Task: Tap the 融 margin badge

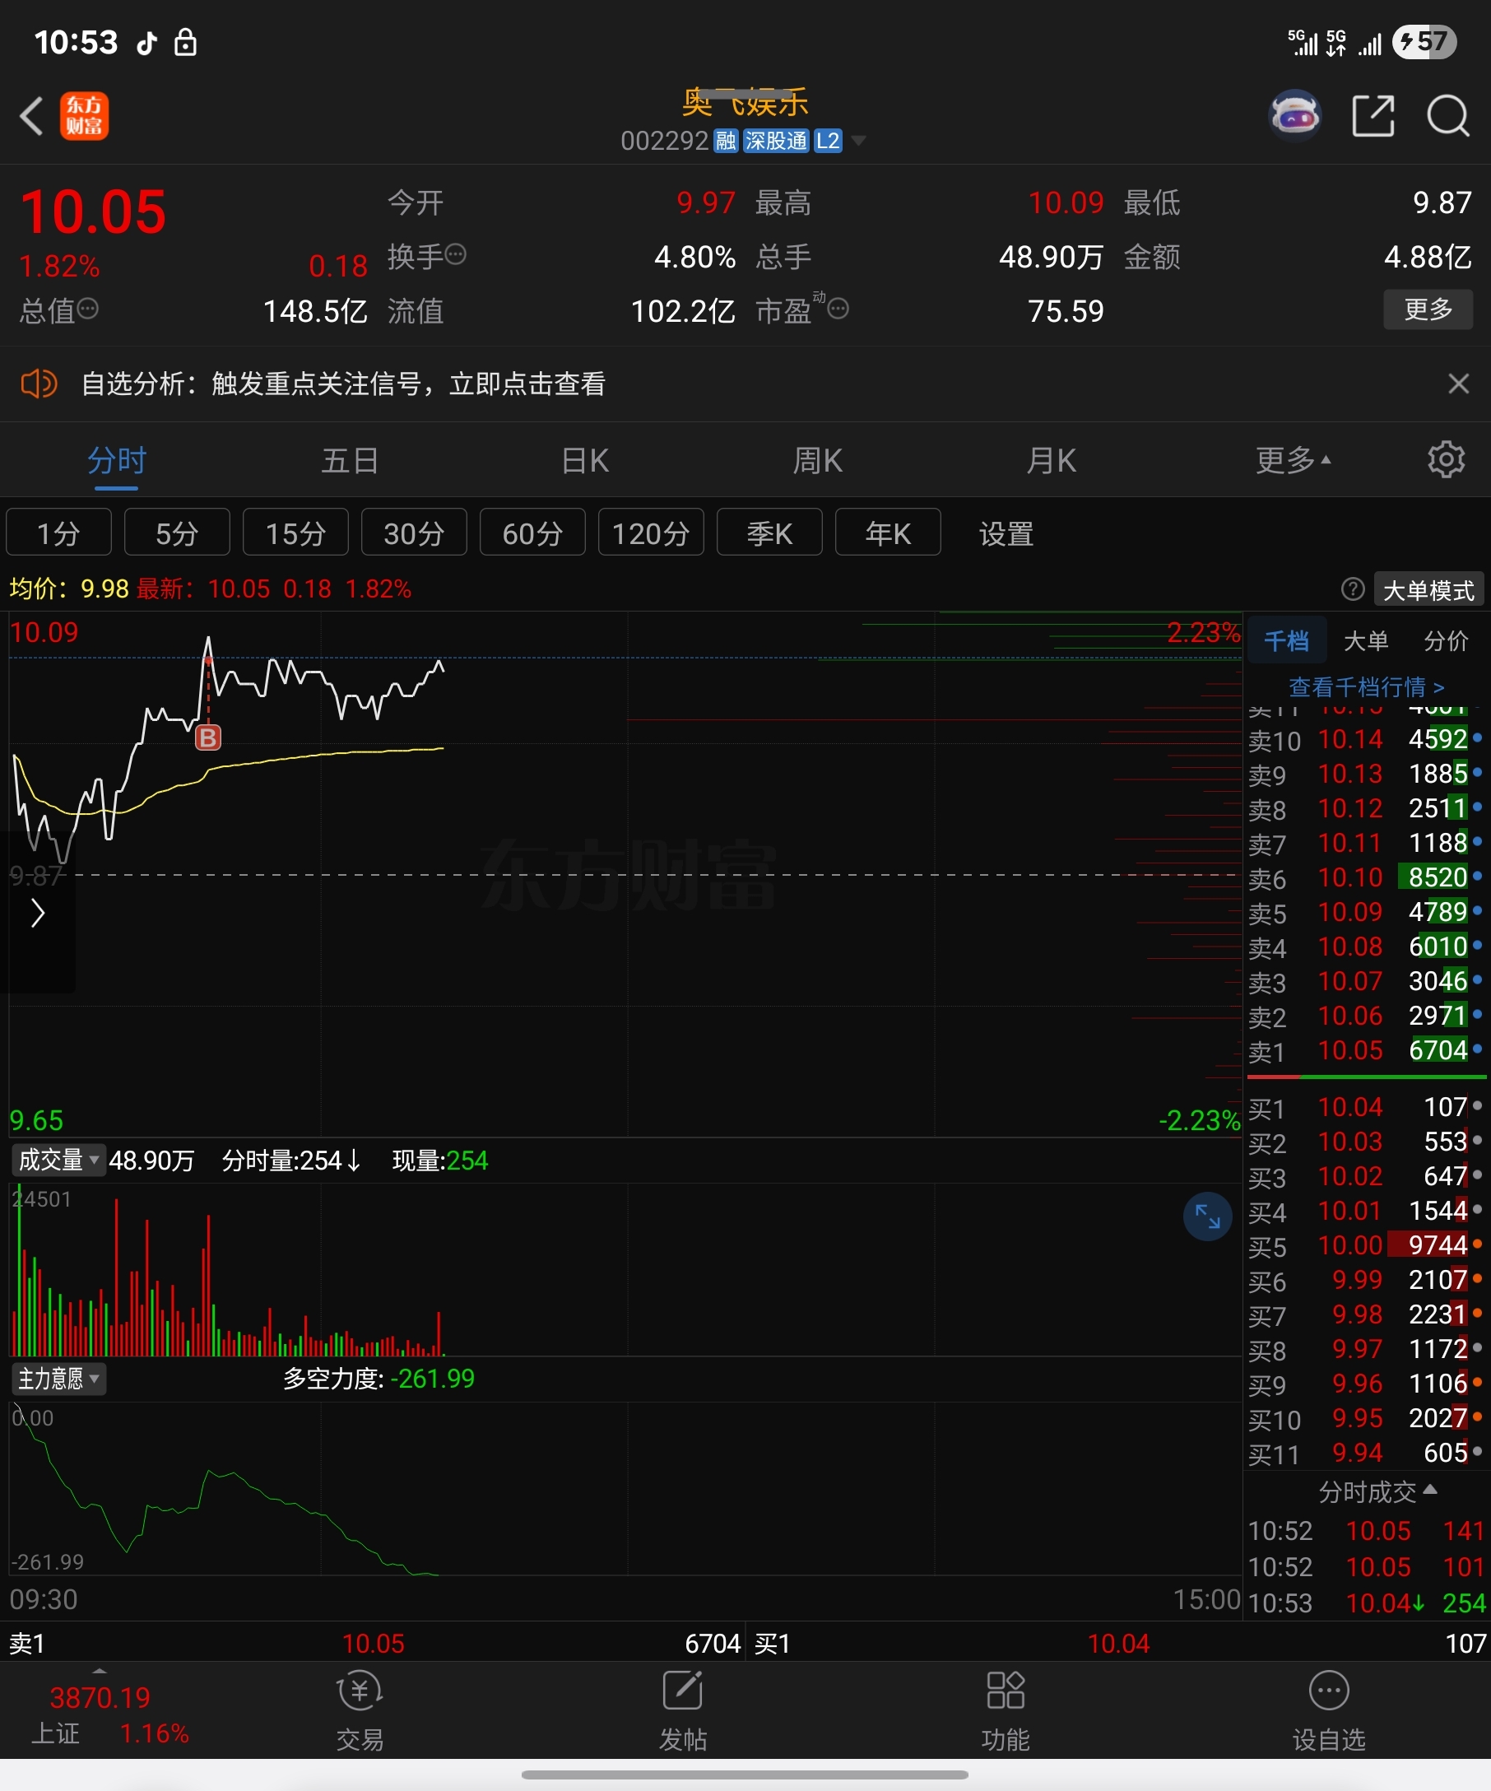Action: pos(726,141)
